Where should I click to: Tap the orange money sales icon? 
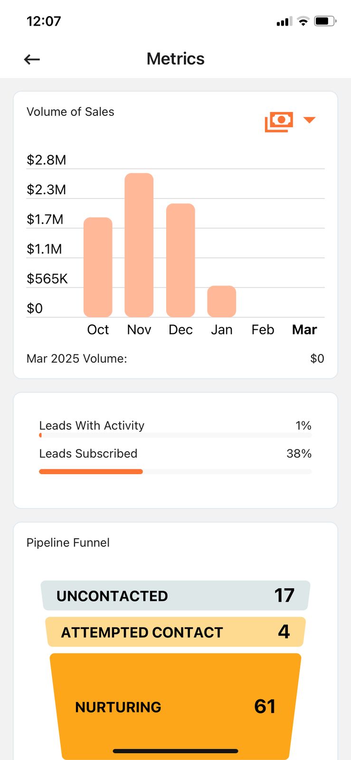point(279,122)
